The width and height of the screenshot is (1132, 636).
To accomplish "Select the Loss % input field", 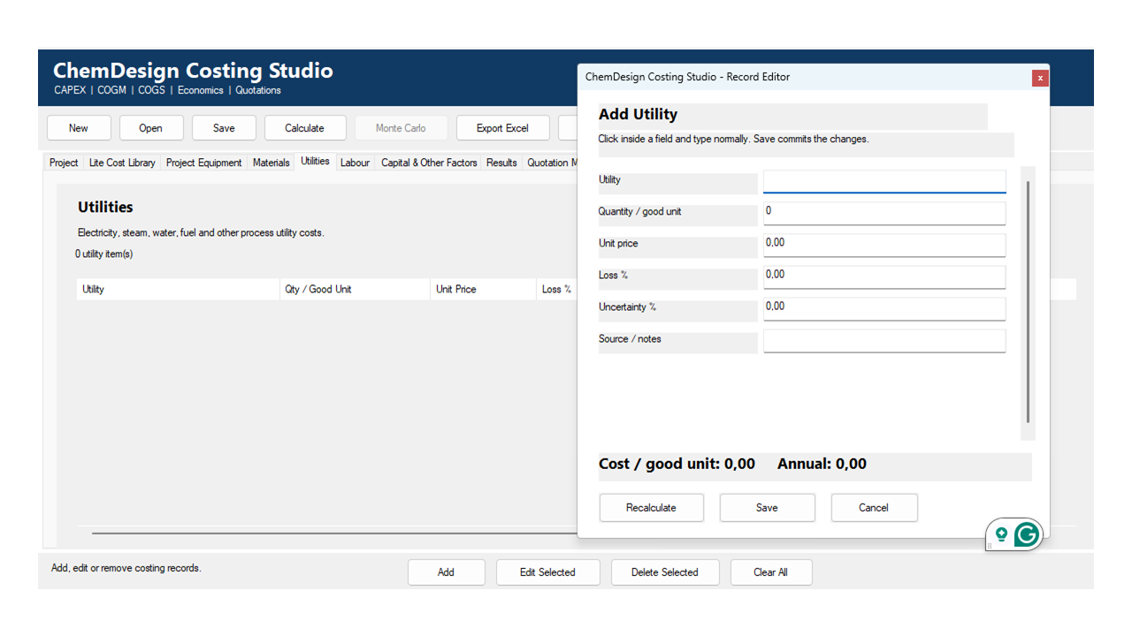I will [x=884, y=276].
